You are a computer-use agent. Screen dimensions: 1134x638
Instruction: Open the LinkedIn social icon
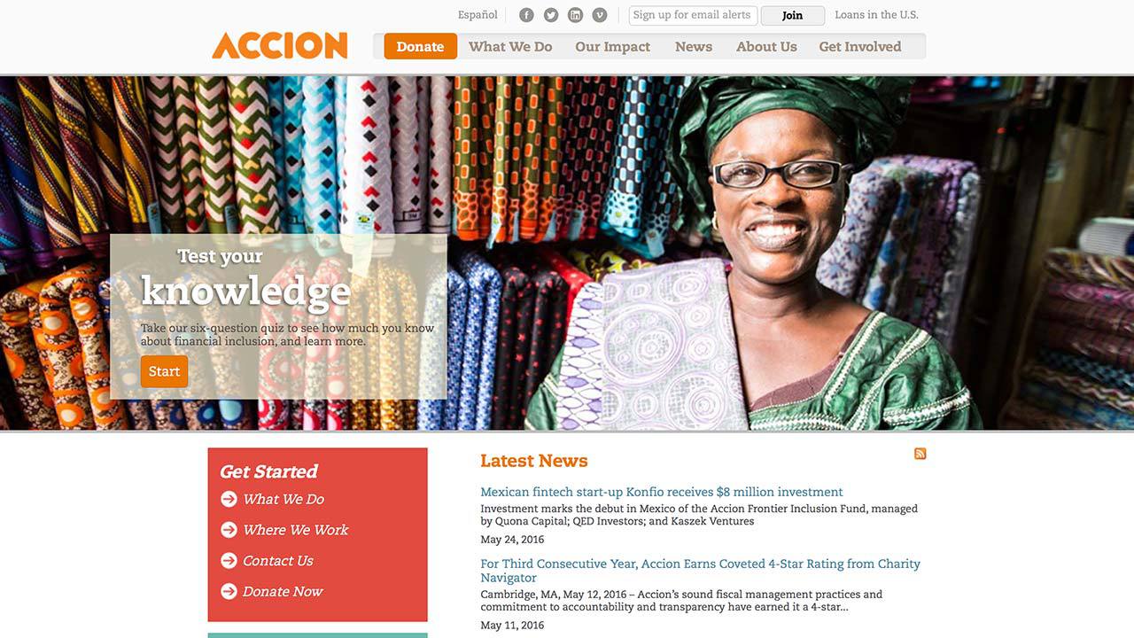pyautogui.click(x=575, y=15)
